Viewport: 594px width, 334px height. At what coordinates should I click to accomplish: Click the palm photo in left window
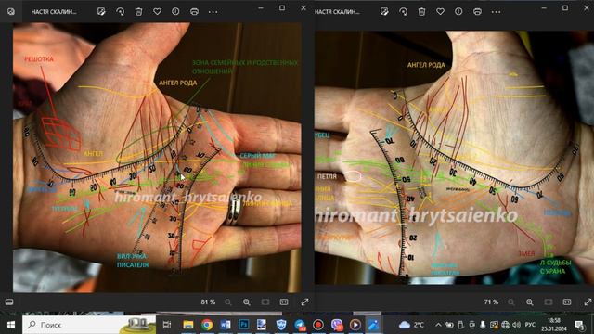(157, 157)
